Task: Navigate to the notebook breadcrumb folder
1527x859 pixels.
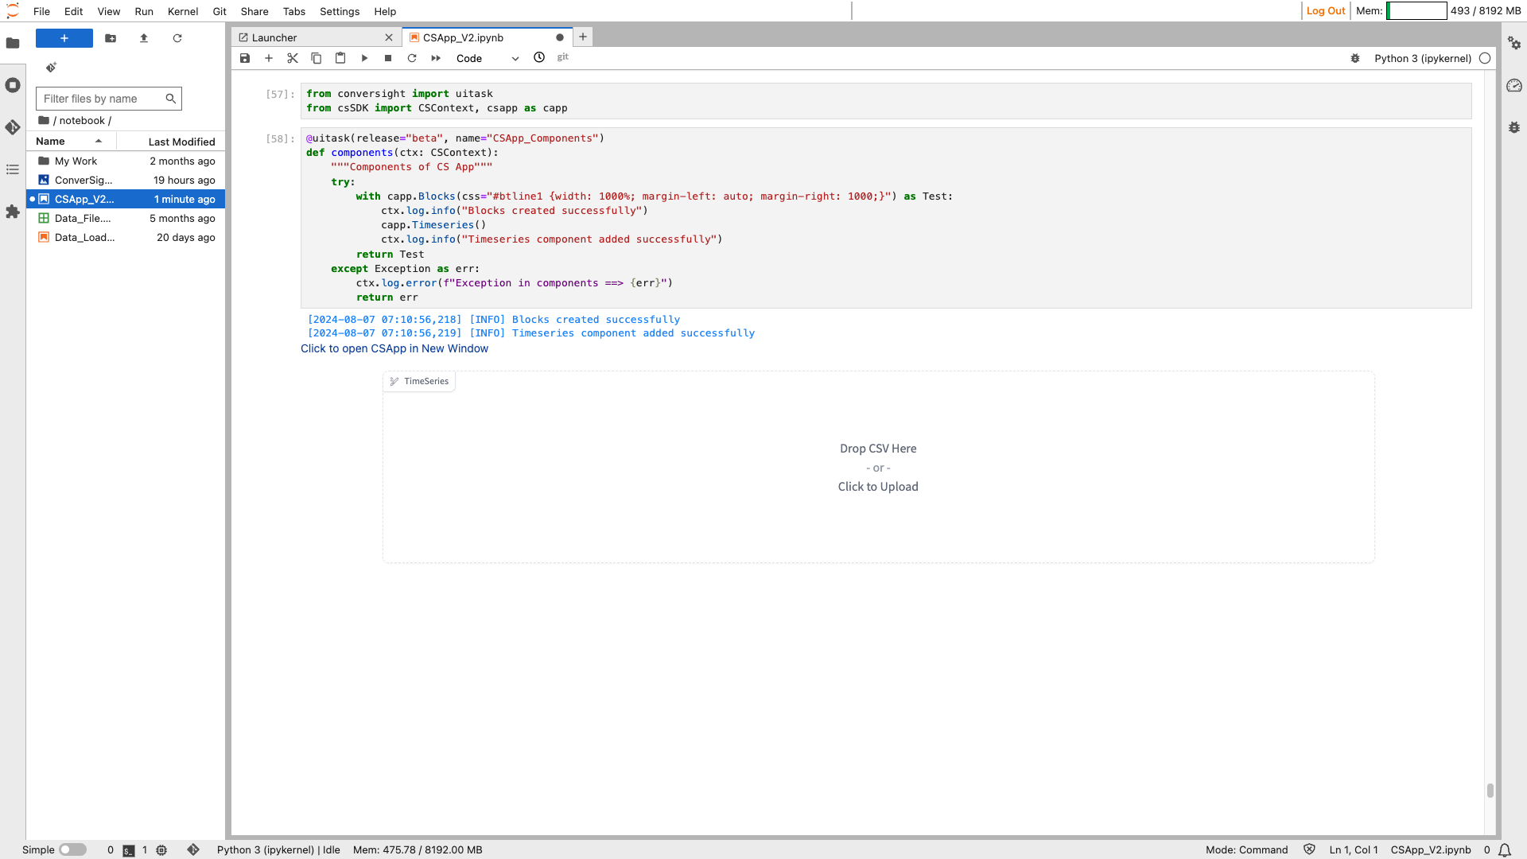Action: click(x=82, y=121)
